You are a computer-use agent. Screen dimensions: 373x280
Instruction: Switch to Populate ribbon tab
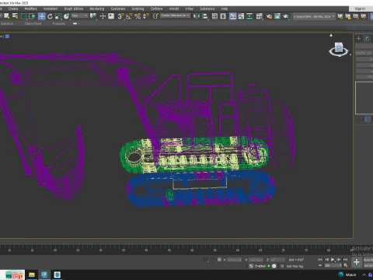point(59,23)
